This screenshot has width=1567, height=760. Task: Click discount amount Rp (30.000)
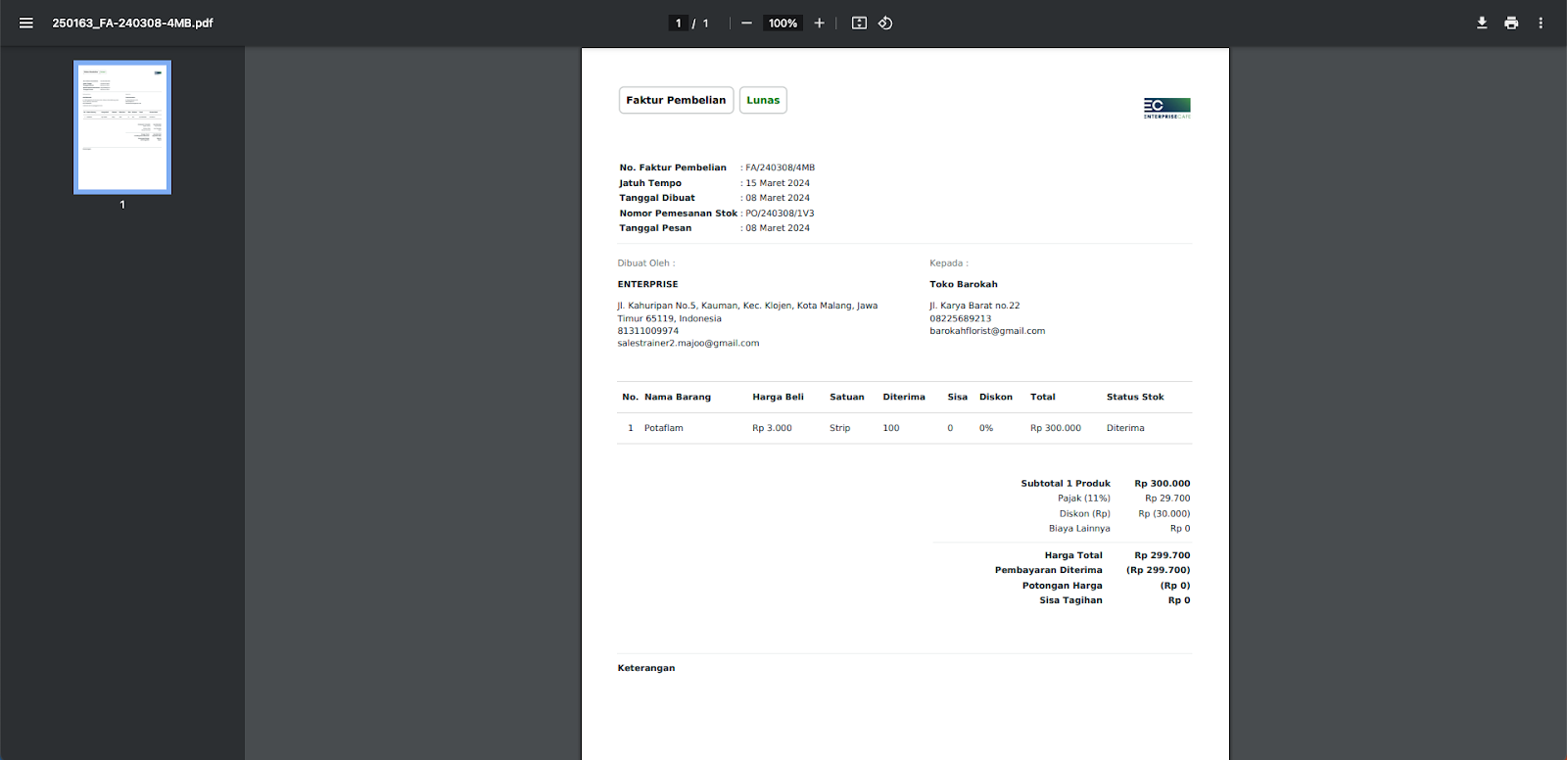coord(1164,514)
